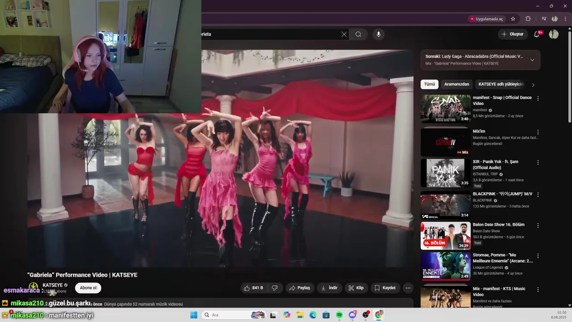Open the Mix'im playlist thumbnail
Screen dimensions: 572x322
(446, 142)
